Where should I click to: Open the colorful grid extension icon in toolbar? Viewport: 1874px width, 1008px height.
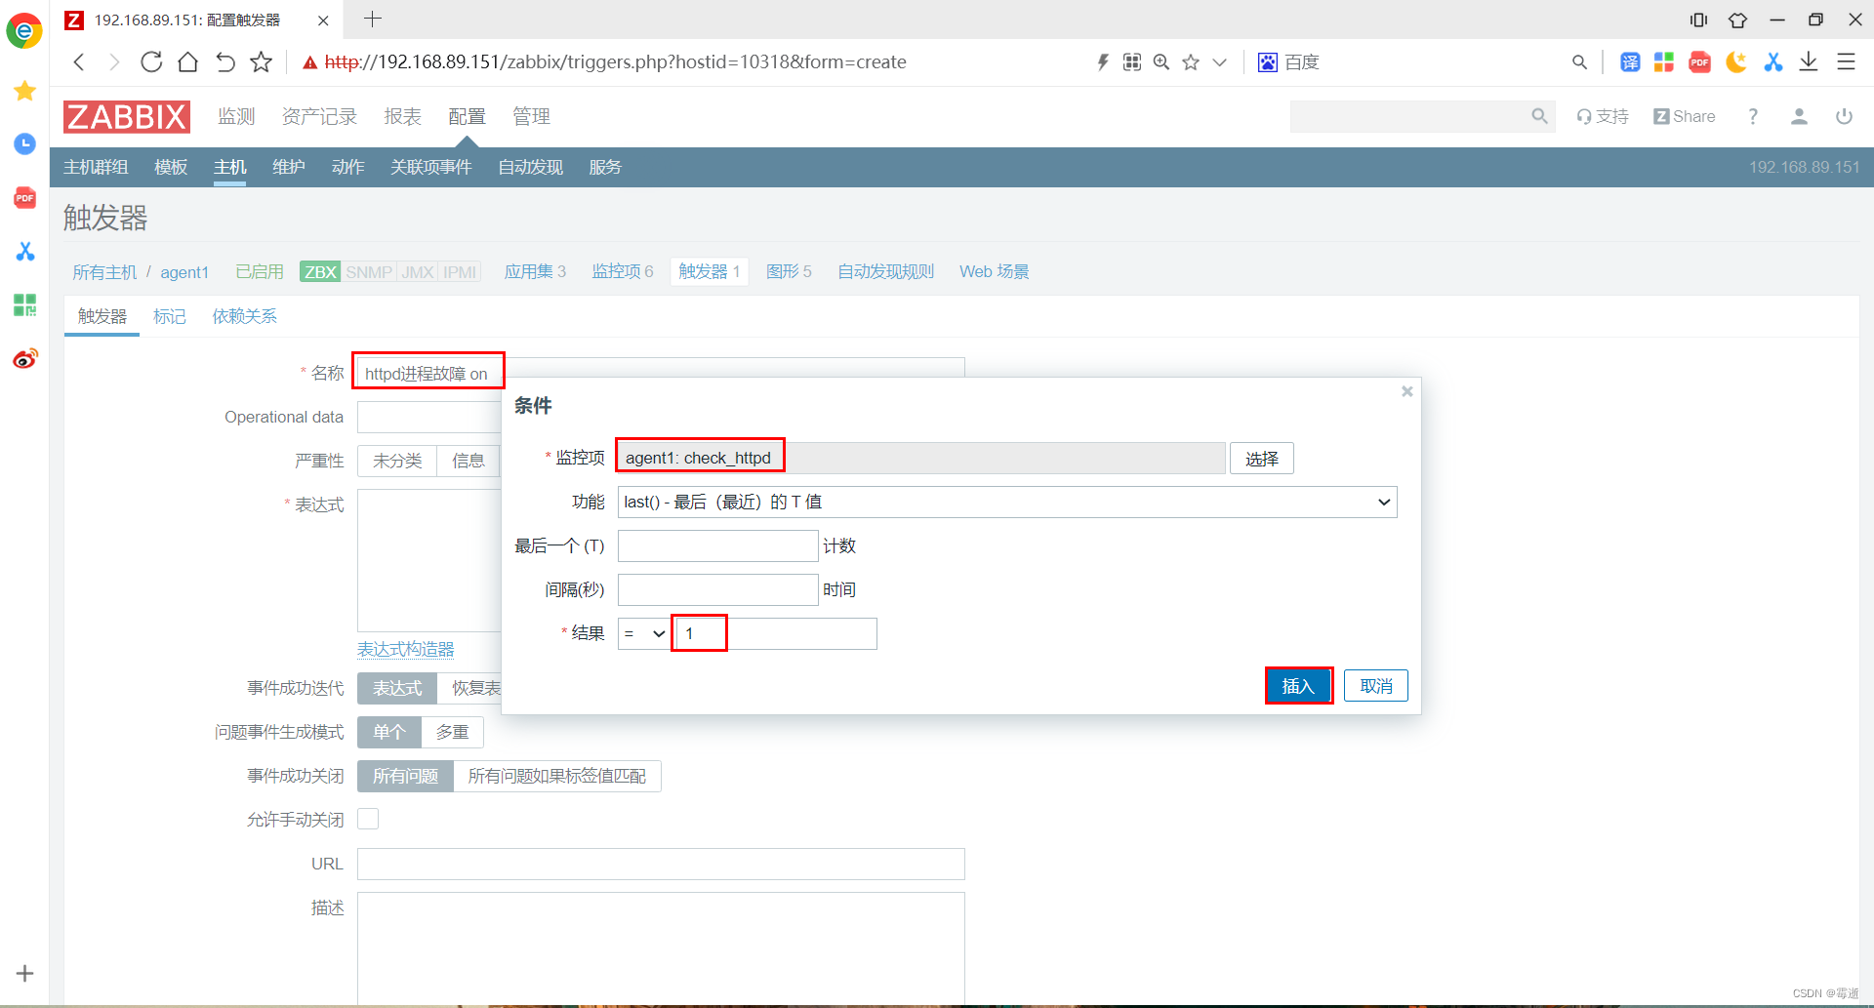(x=1664, y=62)
